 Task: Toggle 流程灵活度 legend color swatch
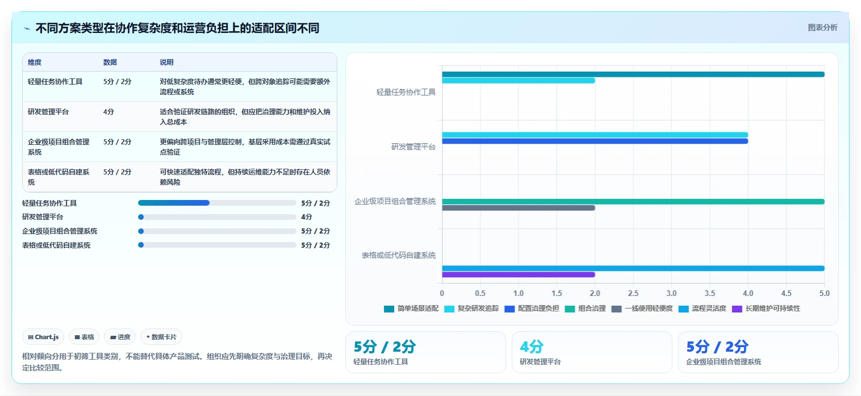[684, 309]
